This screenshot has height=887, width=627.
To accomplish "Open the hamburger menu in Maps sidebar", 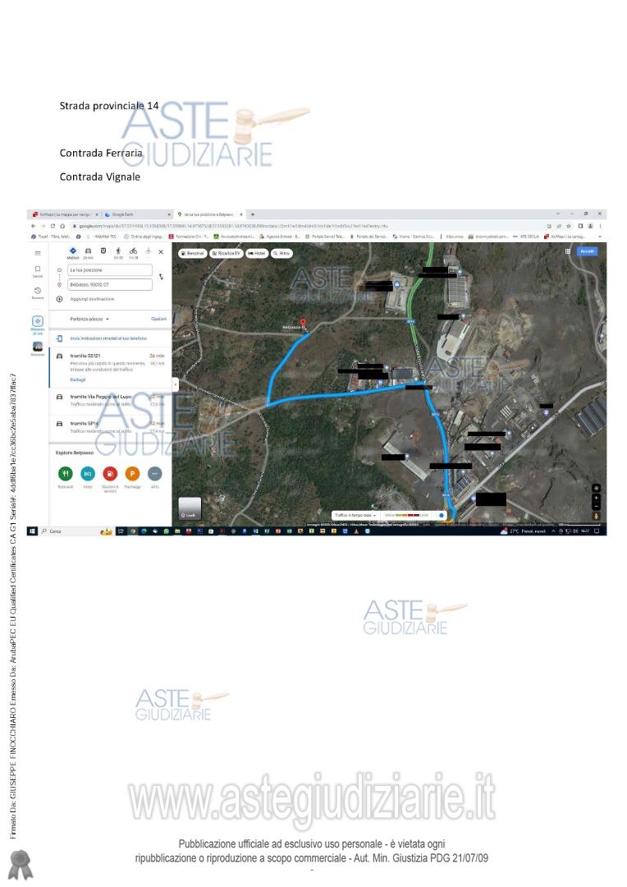I will point(38,253).
